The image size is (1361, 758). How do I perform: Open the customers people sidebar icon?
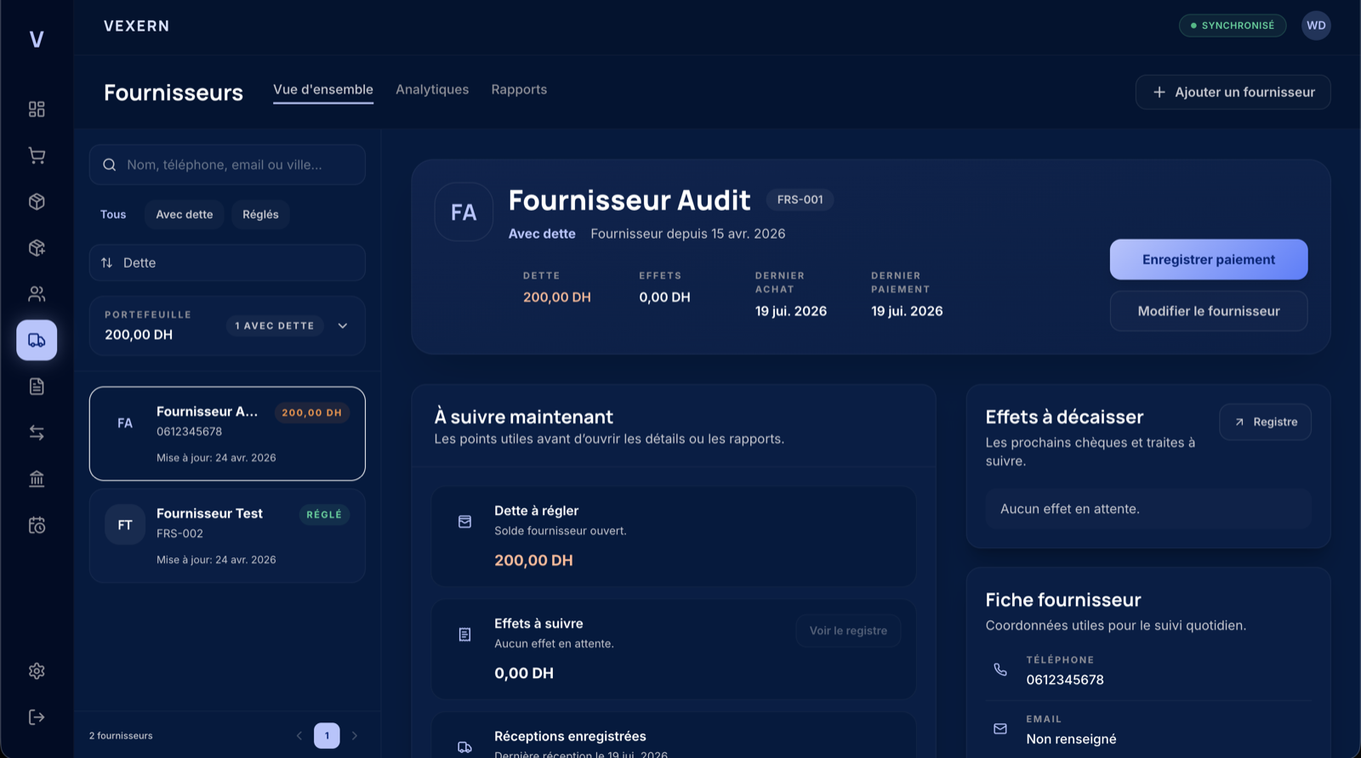tap(37, 294)
